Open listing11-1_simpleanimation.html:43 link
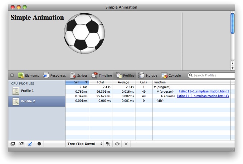This screenshot has width=243, height=164. 203,96
